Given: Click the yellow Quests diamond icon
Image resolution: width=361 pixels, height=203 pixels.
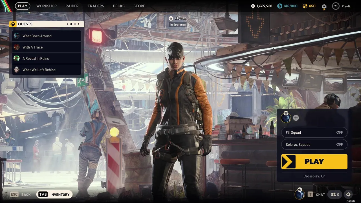Looking at the screenshot, I should (x=12, y=24).
